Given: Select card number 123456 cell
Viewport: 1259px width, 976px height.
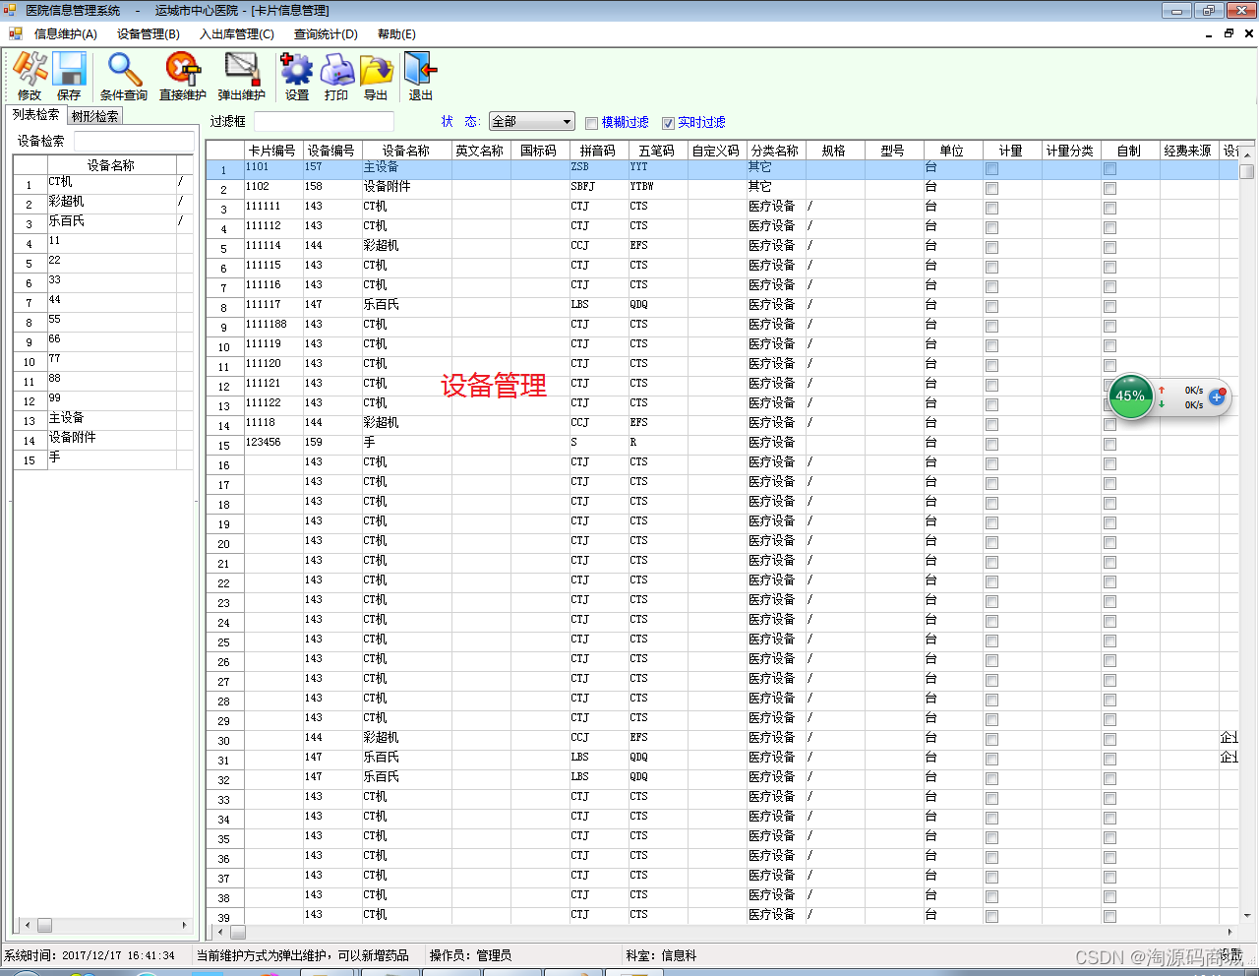Looking at the screenshot, I should pos(273,443).
